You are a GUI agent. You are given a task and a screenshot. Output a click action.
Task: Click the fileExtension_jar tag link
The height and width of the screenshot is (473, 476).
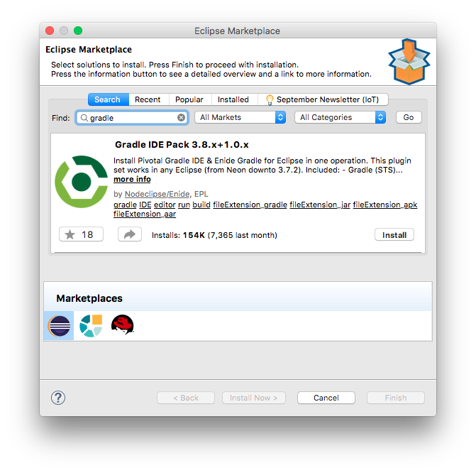320,205
